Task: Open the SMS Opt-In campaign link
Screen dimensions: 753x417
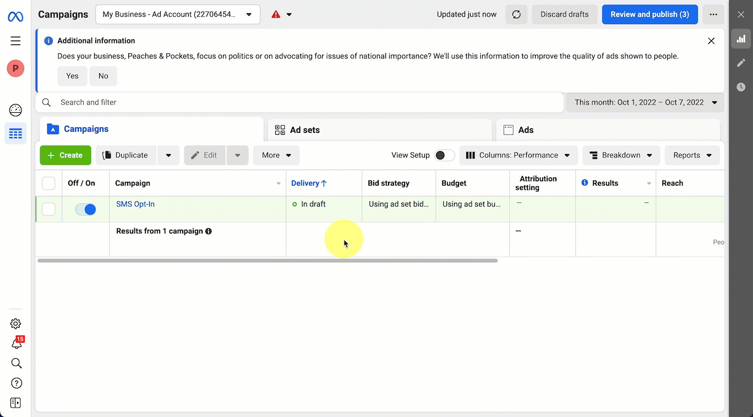Action: [135, 204]
